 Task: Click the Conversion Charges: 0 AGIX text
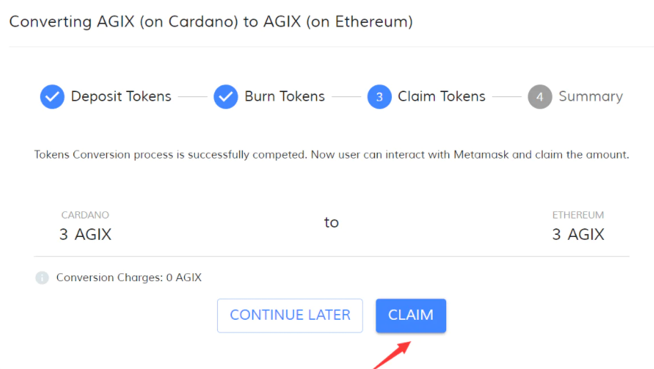[x=129, y=278]
